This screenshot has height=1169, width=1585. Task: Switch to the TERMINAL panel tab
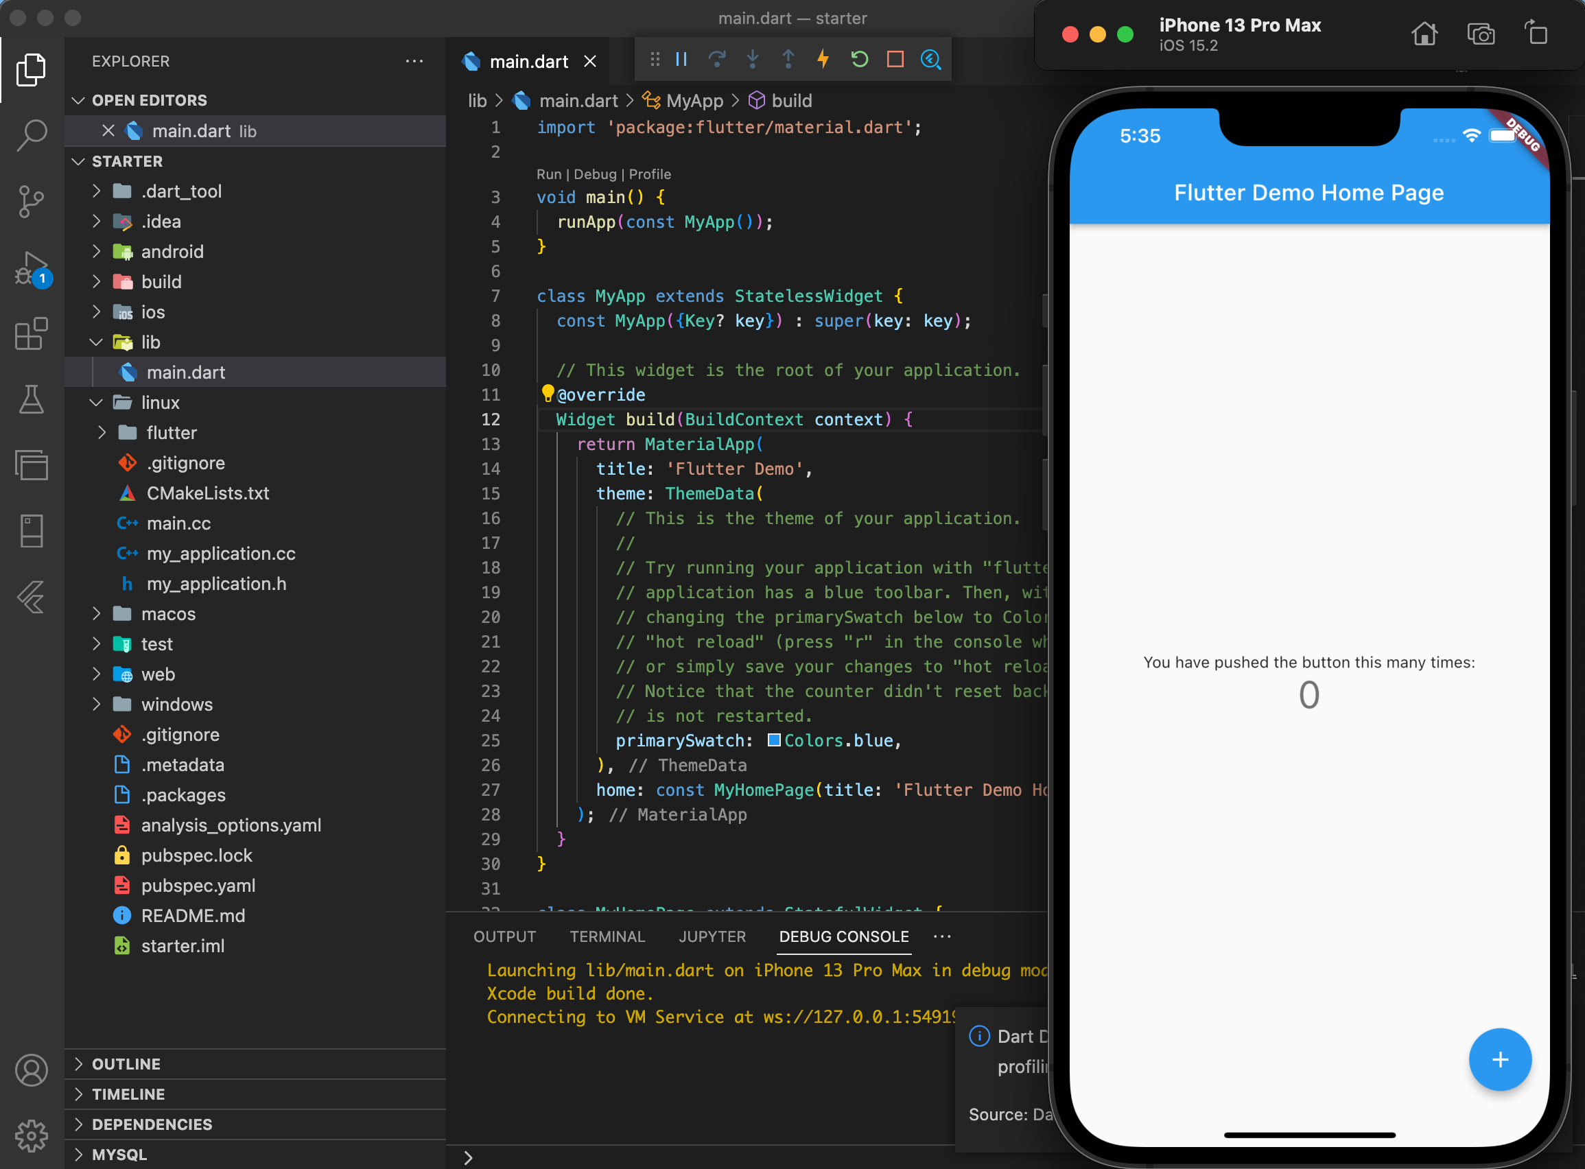pyautogui.click(x=607, y=936)
